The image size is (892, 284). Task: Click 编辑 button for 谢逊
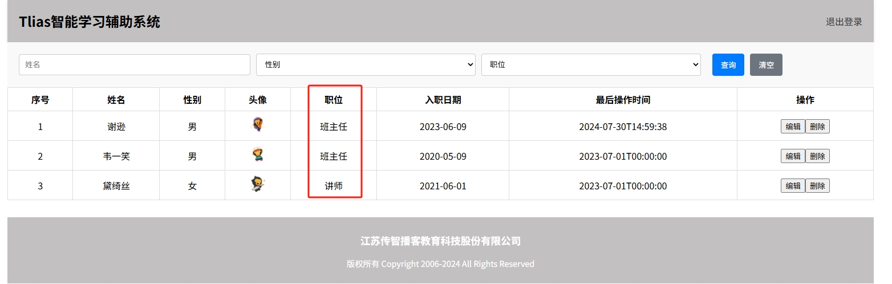click(x=793, y=127)
